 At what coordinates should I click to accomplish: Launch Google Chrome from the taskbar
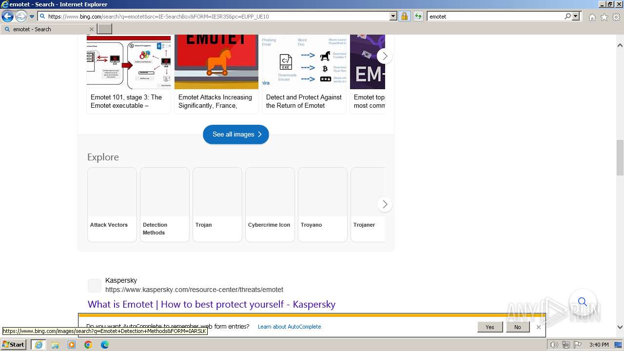pos(88,345)
